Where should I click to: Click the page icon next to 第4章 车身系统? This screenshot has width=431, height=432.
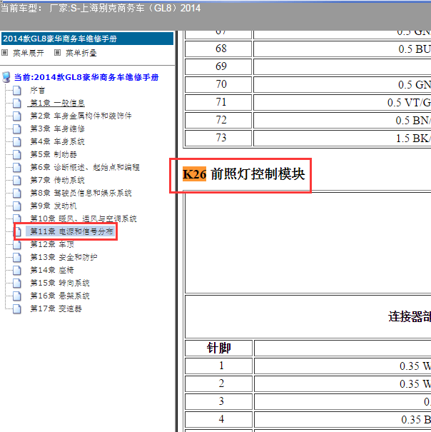point(17,141)
